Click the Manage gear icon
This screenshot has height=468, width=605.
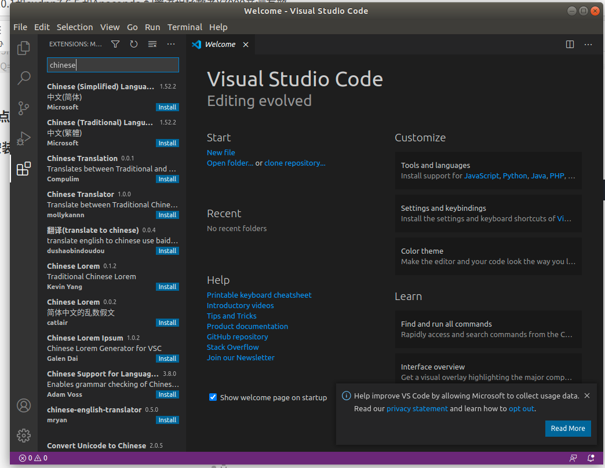point(24,435)
